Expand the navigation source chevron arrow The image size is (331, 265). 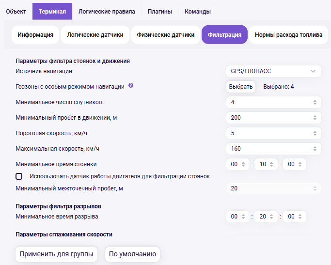[313, 71]
